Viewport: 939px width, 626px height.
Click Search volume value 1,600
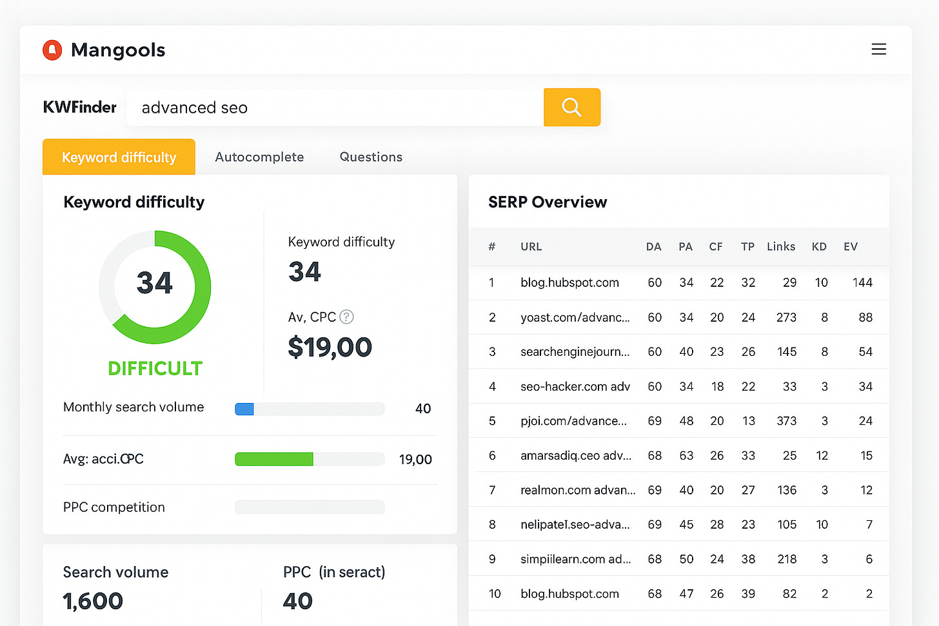tap(93, 601)
